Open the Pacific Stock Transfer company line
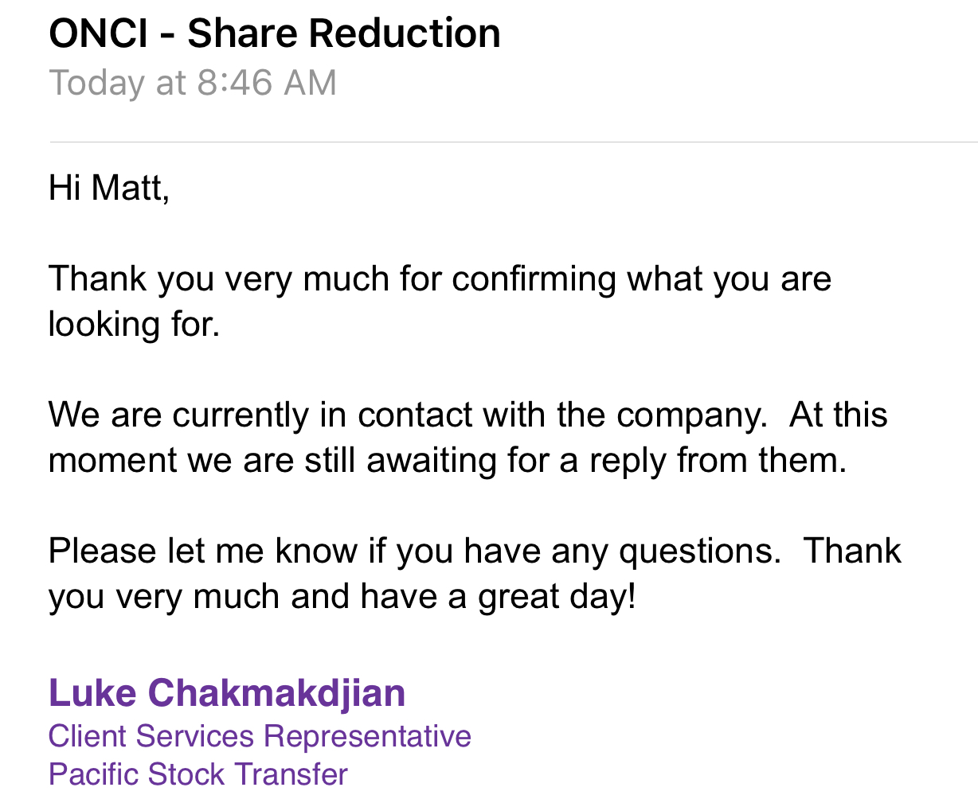Screen dimensions: 978x799 coord(198,774)
